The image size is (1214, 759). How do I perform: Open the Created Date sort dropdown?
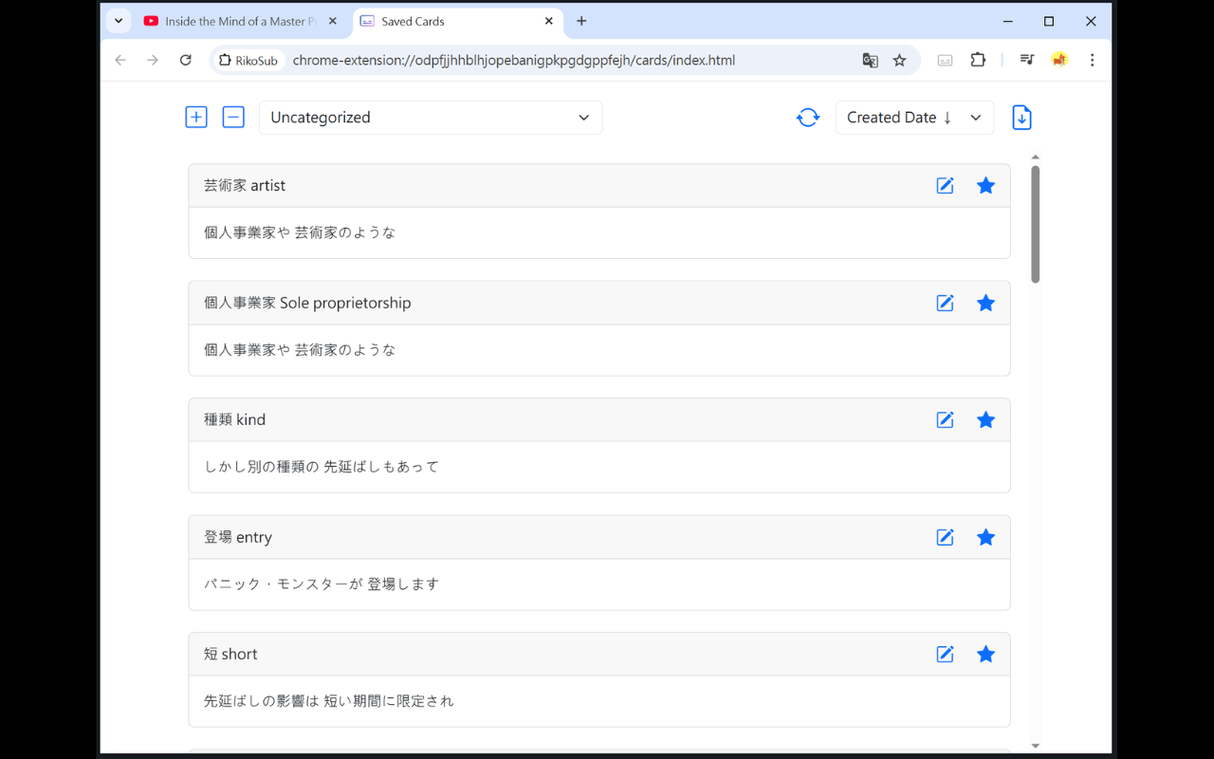click(914, 118)
